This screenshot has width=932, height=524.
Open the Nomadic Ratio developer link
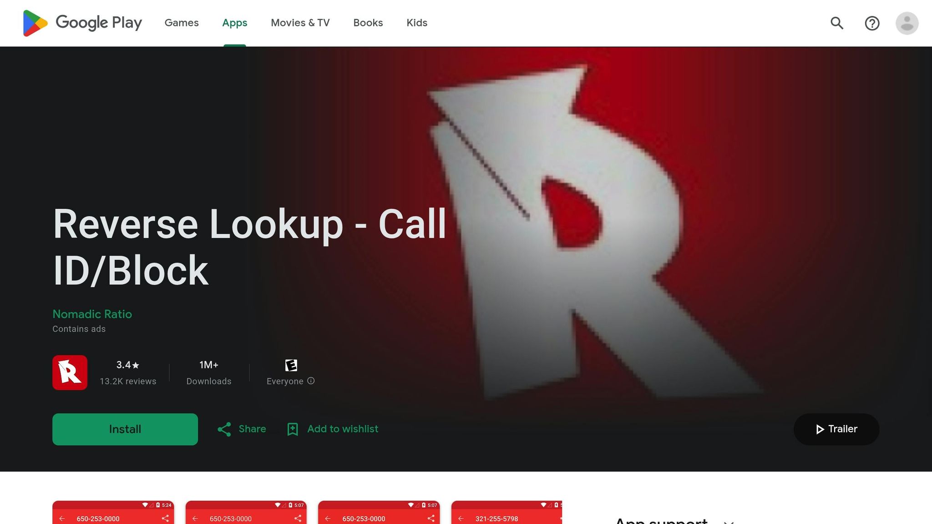click(x=92, y=314)
